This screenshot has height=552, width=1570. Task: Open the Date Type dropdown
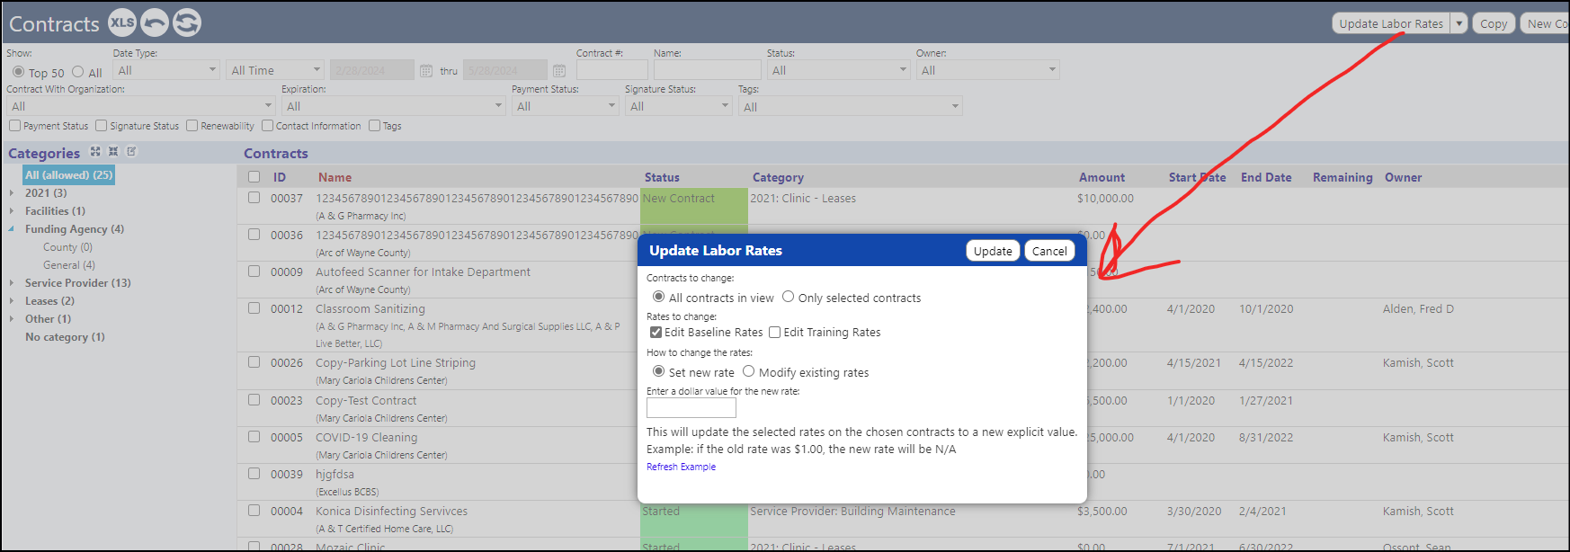[x=166, y=70]
